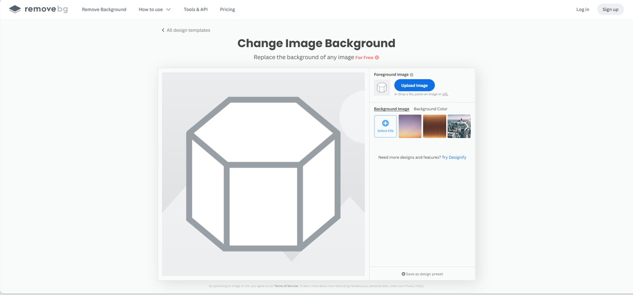This screenshot has width=633, height=295.
Task: Go back to All design templates
Action: point(185,30)
